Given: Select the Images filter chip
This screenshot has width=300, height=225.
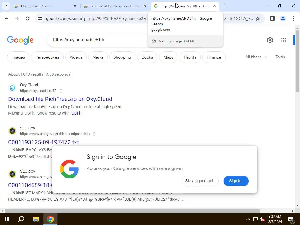Looking at the screenshot, I should tap(18, 57).
